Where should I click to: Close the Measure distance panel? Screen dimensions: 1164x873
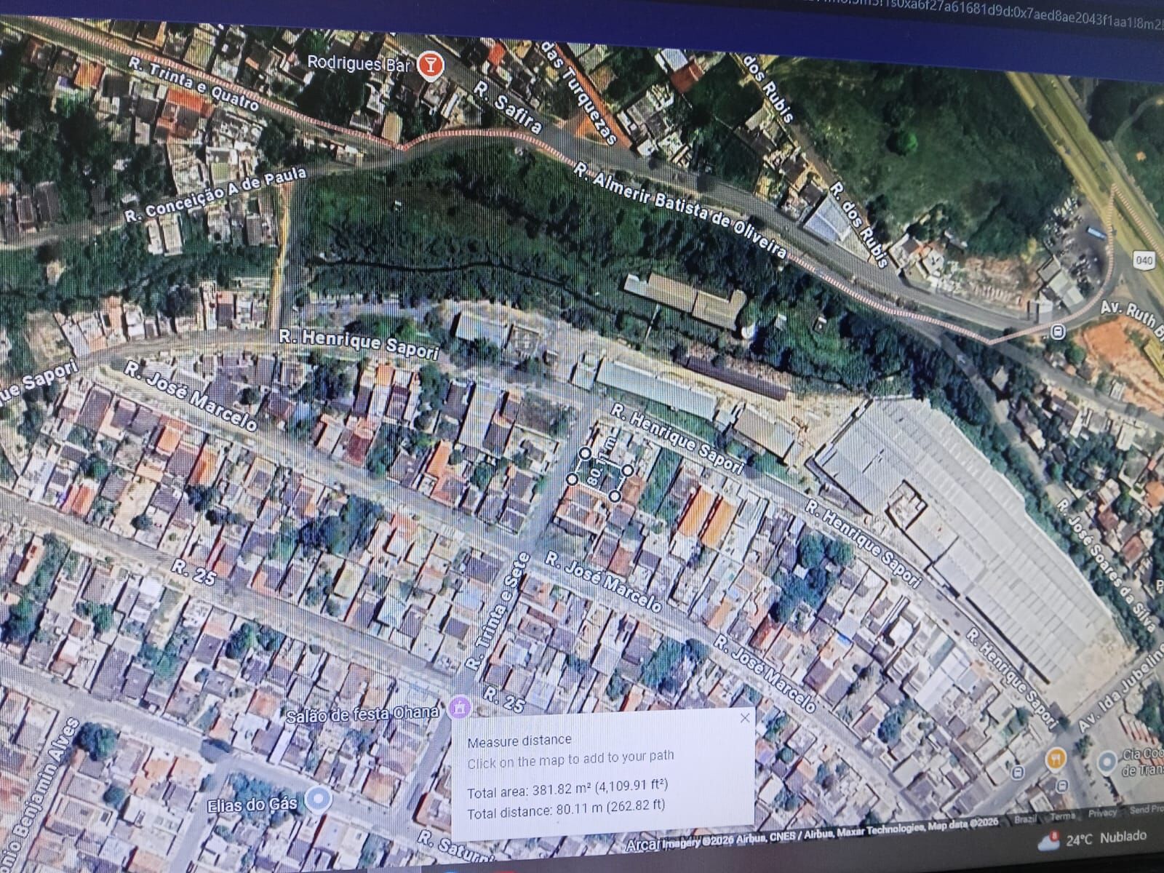[744, 718]
